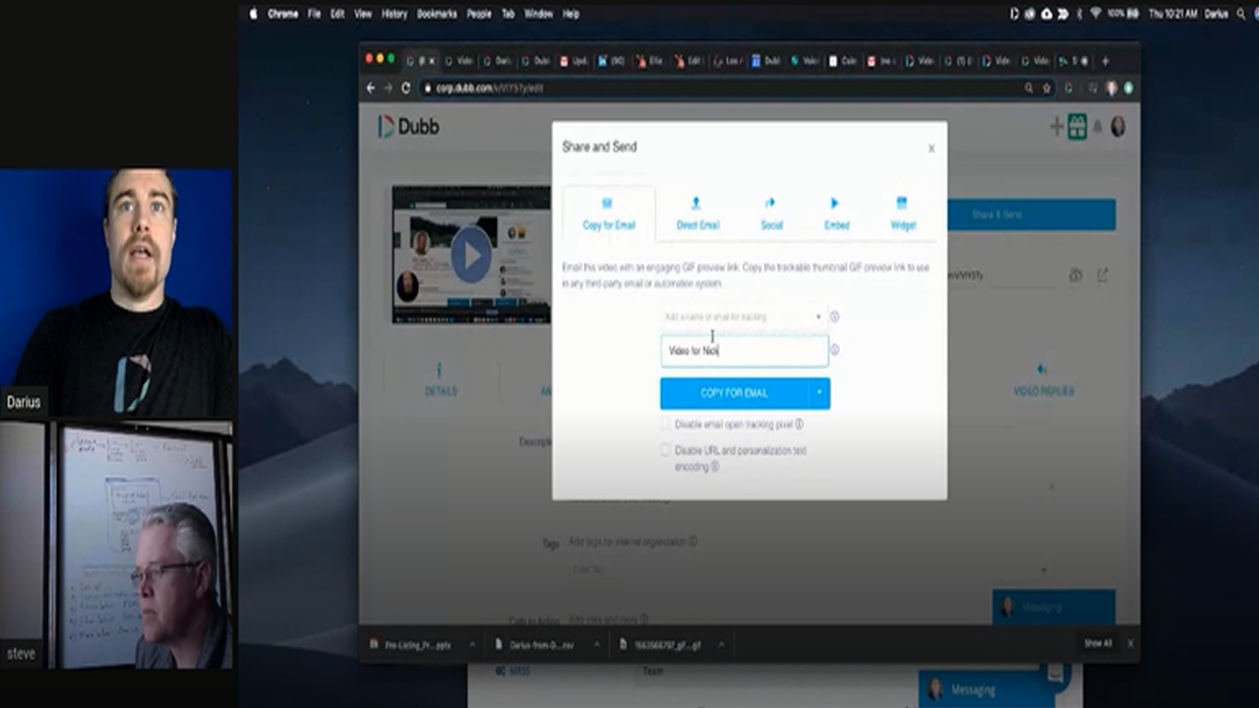This screenshot has height=708, width=1259.
Task: Expand options for Darius-from csv download
Action: click(597, 644)
